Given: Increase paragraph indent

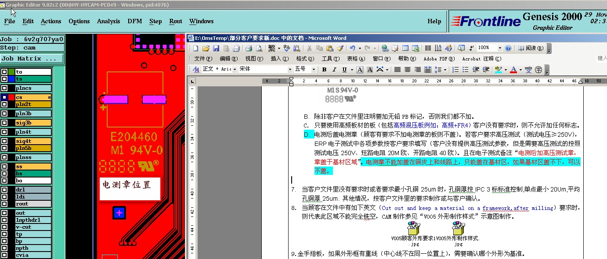Looking at the screenshot, I should (486, 69).
